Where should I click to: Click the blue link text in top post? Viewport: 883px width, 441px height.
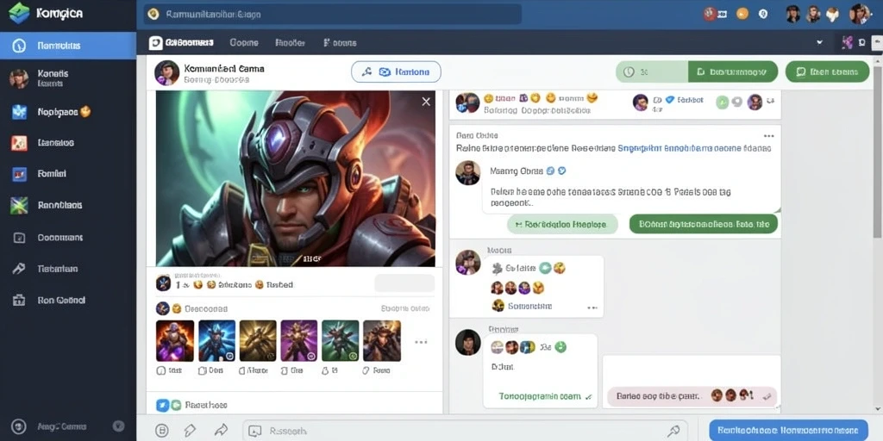tap(679, 149)
